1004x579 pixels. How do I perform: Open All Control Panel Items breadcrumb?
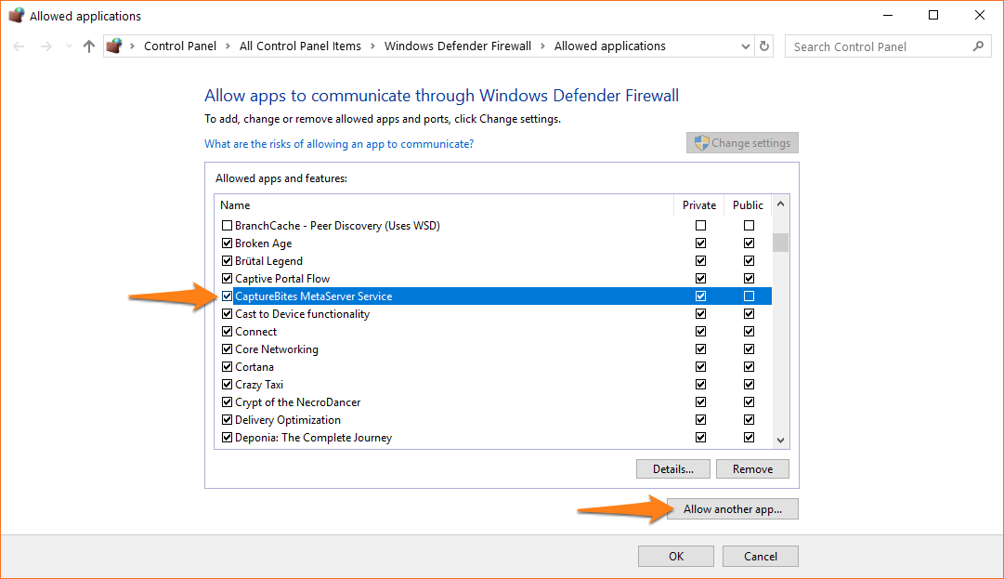coord(300,46)
